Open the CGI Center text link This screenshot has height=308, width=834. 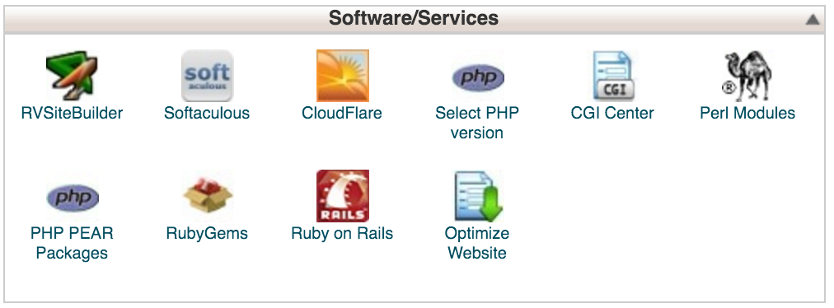click(612, 113)
